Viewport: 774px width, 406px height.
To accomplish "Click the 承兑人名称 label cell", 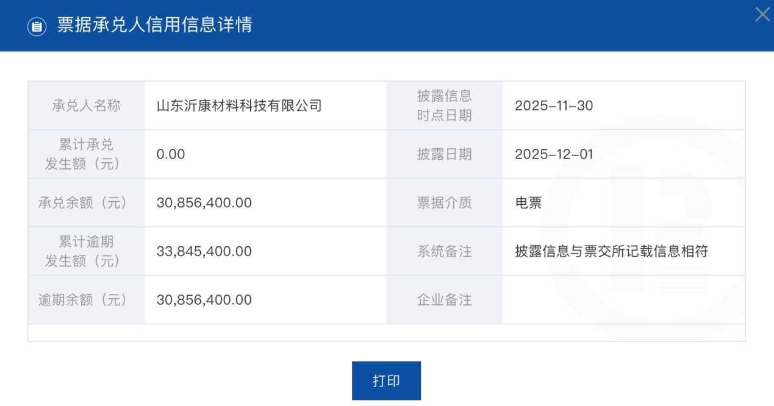I will pyautogui.click(x=86, y=105).
